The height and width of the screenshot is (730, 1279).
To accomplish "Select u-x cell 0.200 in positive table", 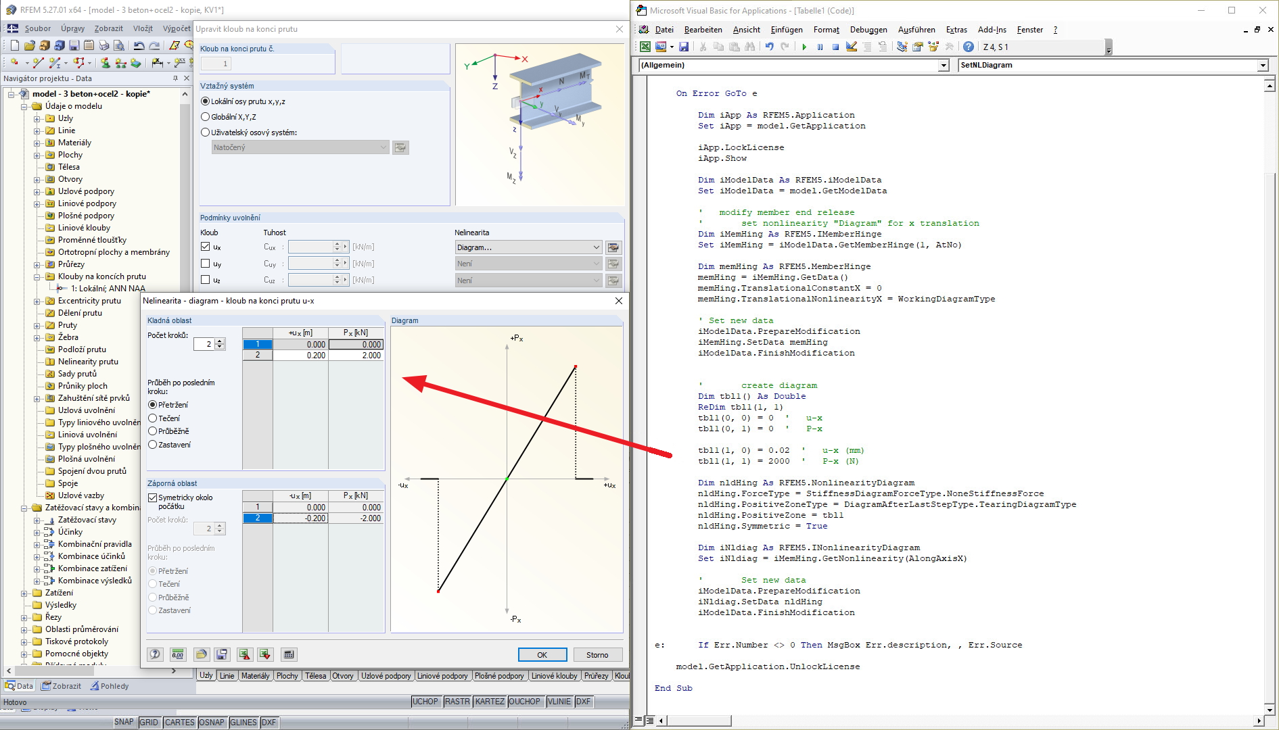I will (300, 356).
